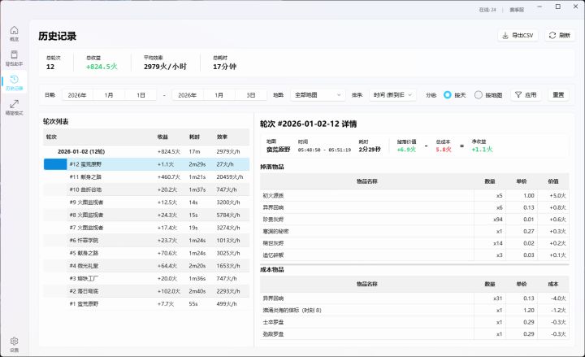Screen dimensions: 585x357
Task: Open the 背包助手 backpack sidebar icon
Action: [x=14, y=57]
